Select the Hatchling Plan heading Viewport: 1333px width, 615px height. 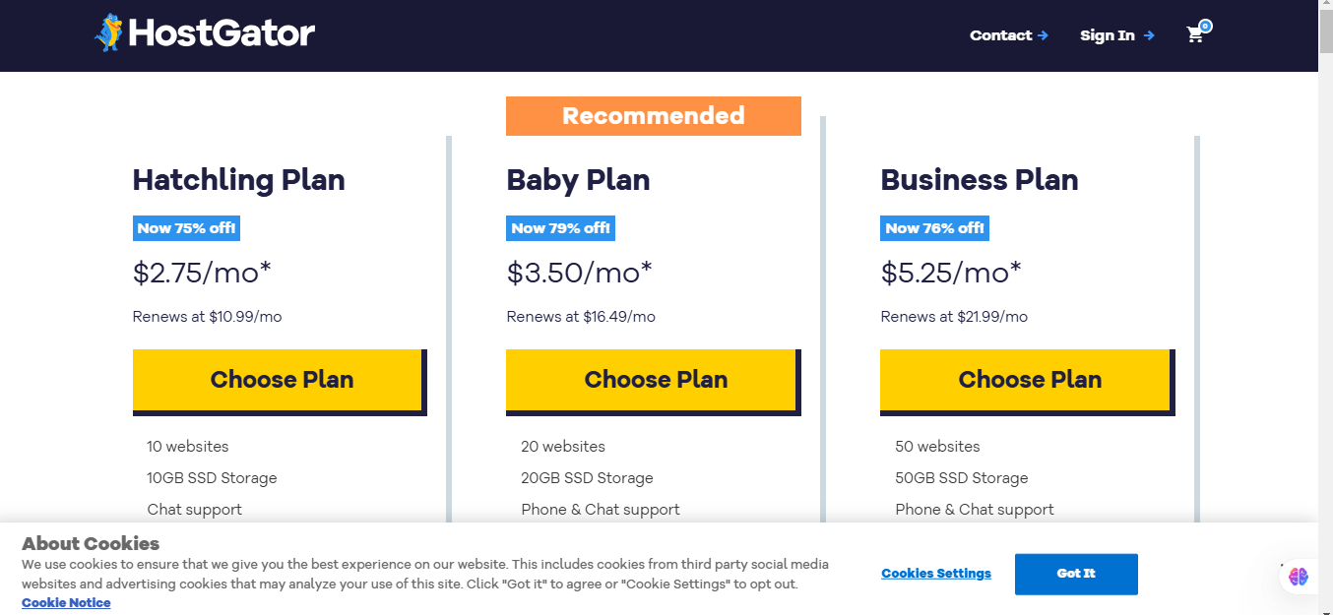point(238,180)
